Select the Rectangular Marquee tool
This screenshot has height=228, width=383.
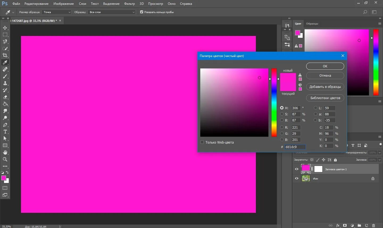[5, 35]
